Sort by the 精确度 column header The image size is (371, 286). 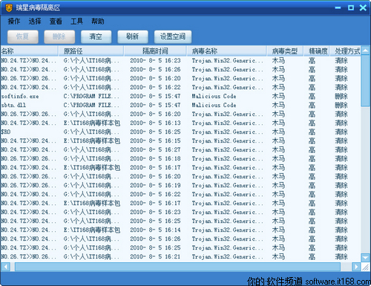click(317, 51)
